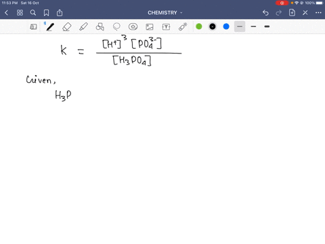The height and width of the screenshot is (244, 325).
Task: Toggle the zoom window tool
Action: point(33,26)
